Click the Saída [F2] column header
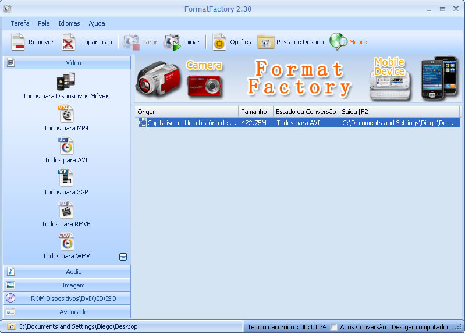 (x=399, y=112)
